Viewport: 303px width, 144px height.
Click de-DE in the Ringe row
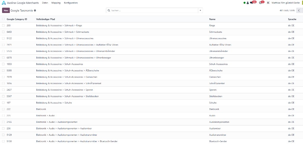(x=291, y=25)
